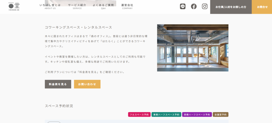Open よくあるご質問 Q&A menu item

pos(103,6)
